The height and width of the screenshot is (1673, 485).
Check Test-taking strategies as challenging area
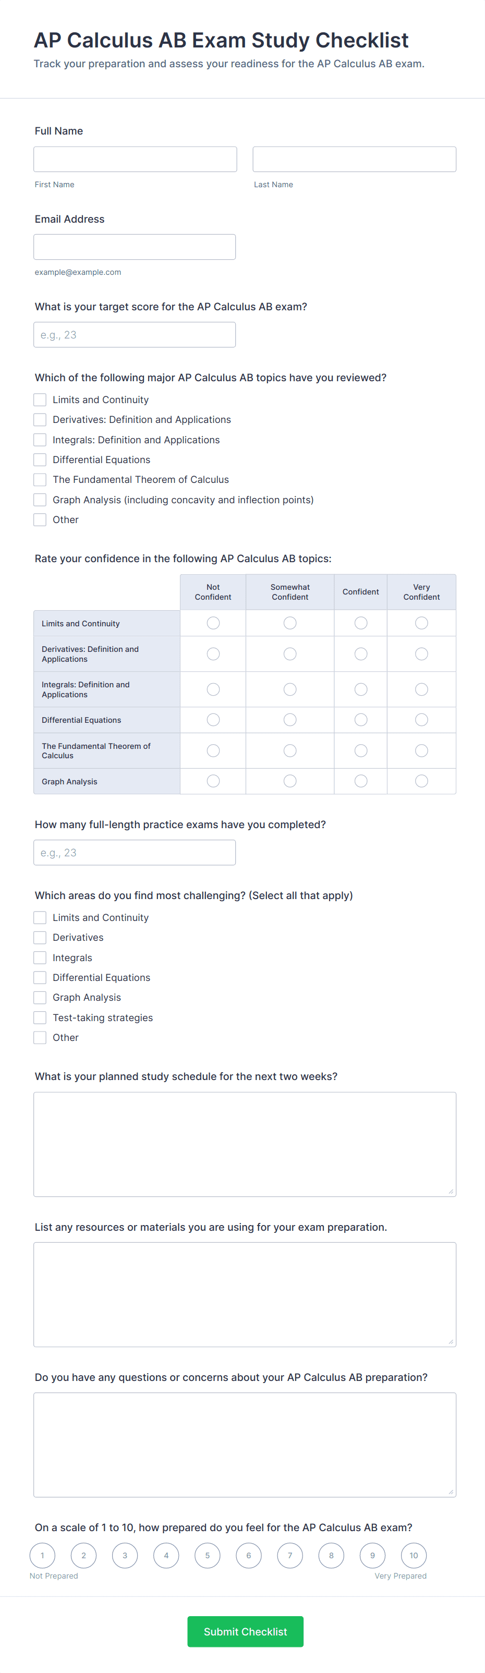click(40, 1017)
